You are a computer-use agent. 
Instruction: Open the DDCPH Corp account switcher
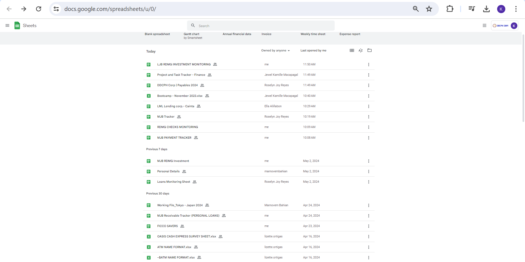click(504, 26)
